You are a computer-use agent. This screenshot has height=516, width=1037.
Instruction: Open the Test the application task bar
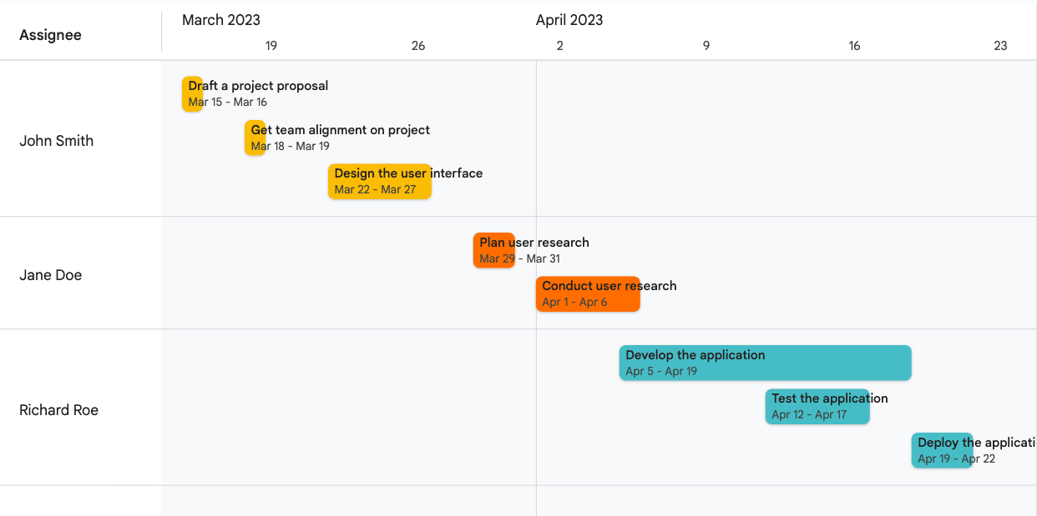pyautogui.click(x=817, y=406)
